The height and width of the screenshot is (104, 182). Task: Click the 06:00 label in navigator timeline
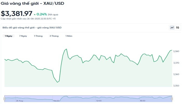point(56,101)
